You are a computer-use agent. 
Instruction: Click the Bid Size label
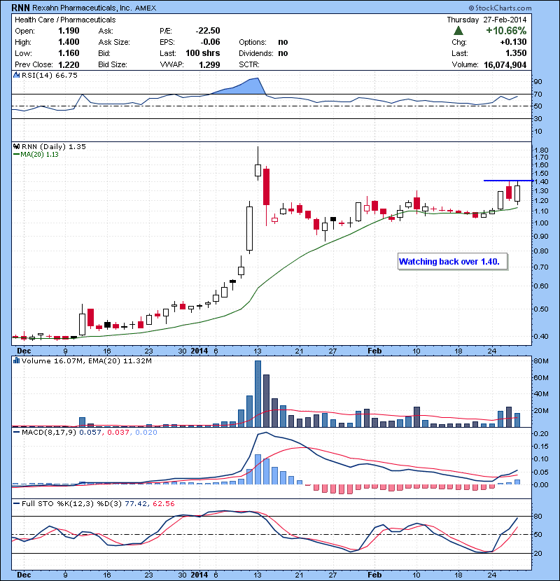click(113, 65)
